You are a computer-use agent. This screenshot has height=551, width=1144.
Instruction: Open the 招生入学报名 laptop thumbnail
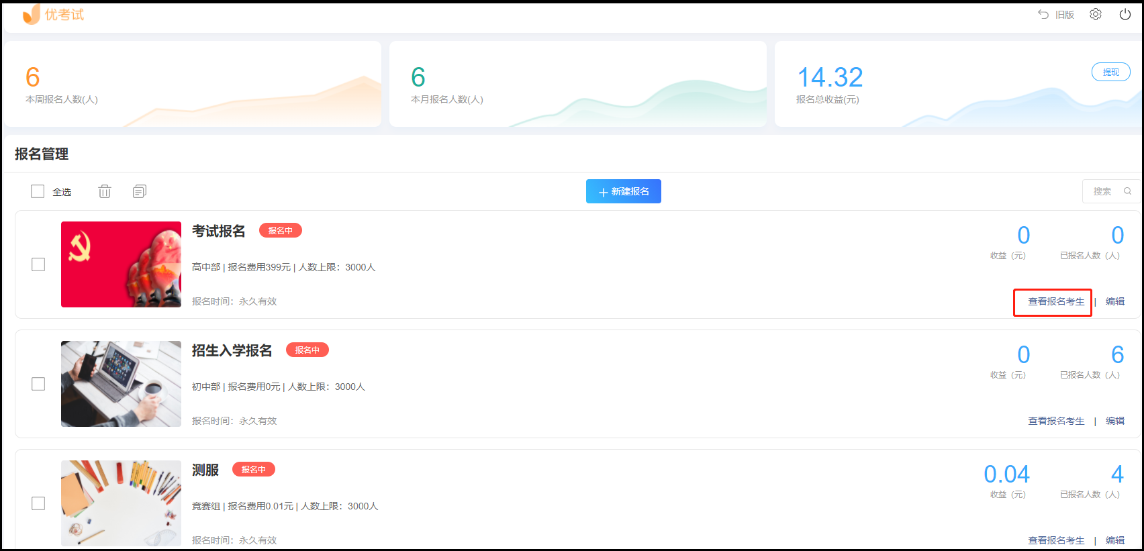click(x=121, y=384)
